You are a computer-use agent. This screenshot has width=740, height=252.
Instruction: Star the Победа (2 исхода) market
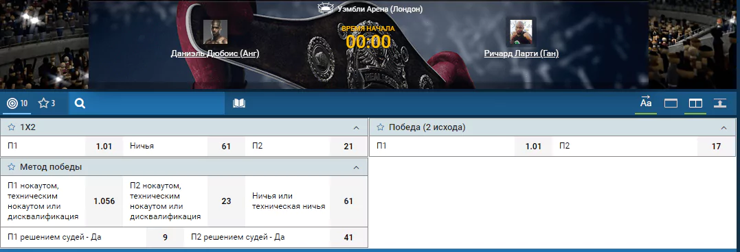381,127
